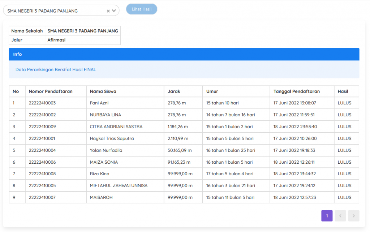Click the Hasil column header
This screenshot has height=232, width=370.
(343, 91)
